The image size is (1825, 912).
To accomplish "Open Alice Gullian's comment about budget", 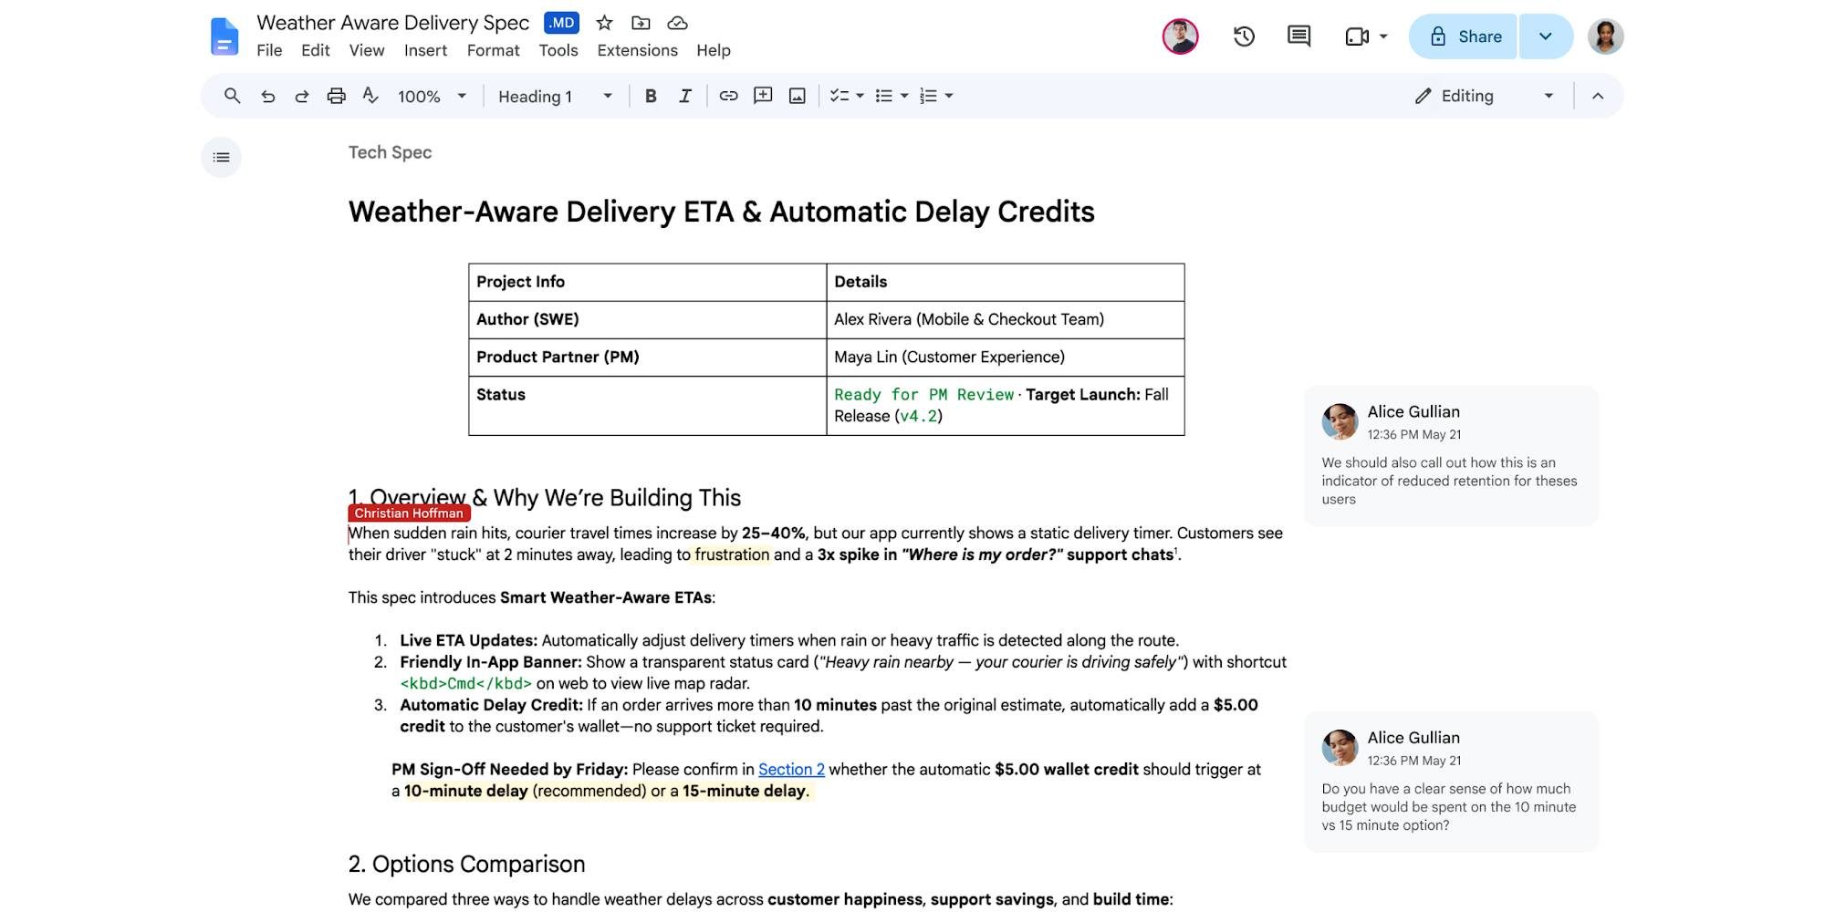I will click(1451, 782).
